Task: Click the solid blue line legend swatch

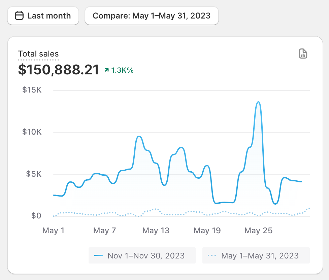Action: click(x=98, y=255)
